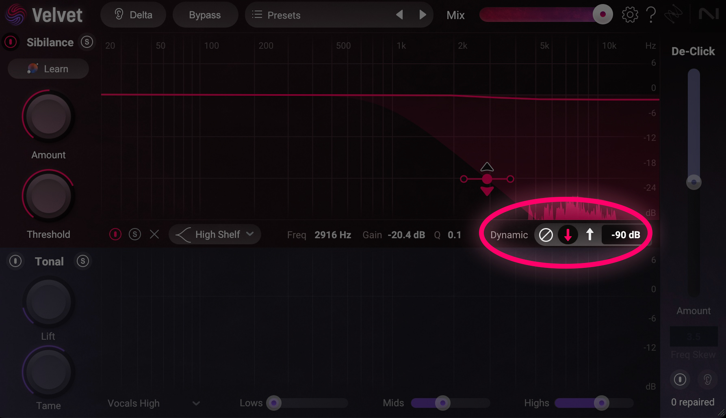Screen dimensions: 726x418
Task: Open the Presets menu
Action: pyautogui.click(x=276, y=15)
